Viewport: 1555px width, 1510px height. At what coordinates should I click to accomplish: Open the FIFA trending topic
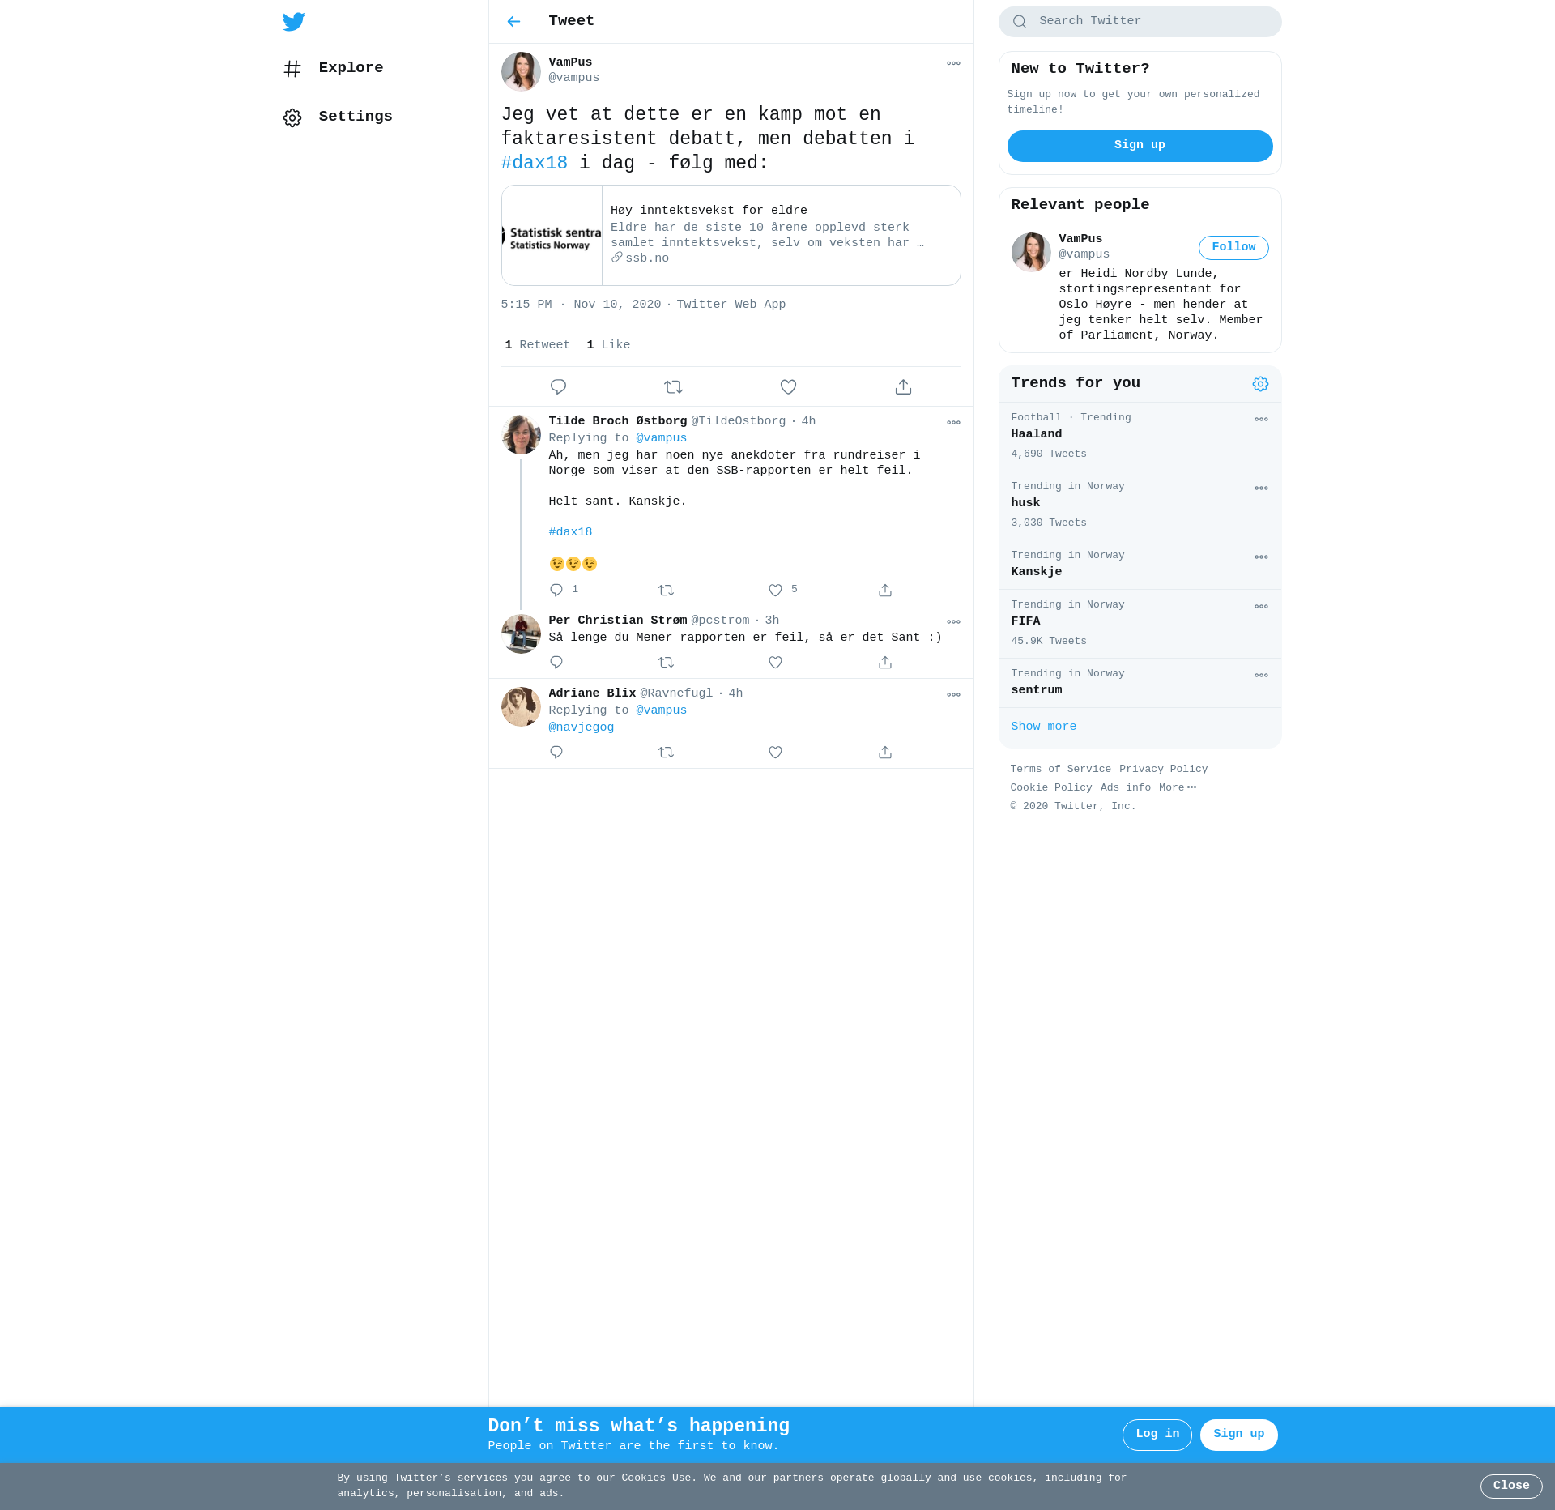(x=1140, y=624)
